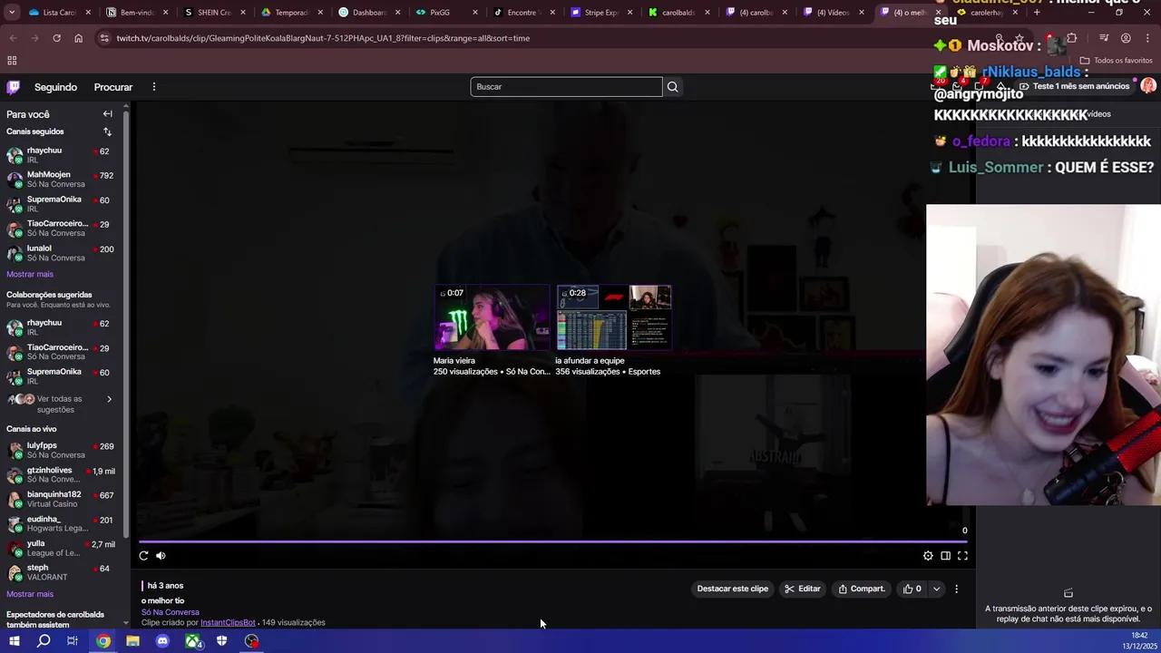Go back with the browser arrow
The height and width of the screenshot is (653, 1161).
click(x=14, y=38)
